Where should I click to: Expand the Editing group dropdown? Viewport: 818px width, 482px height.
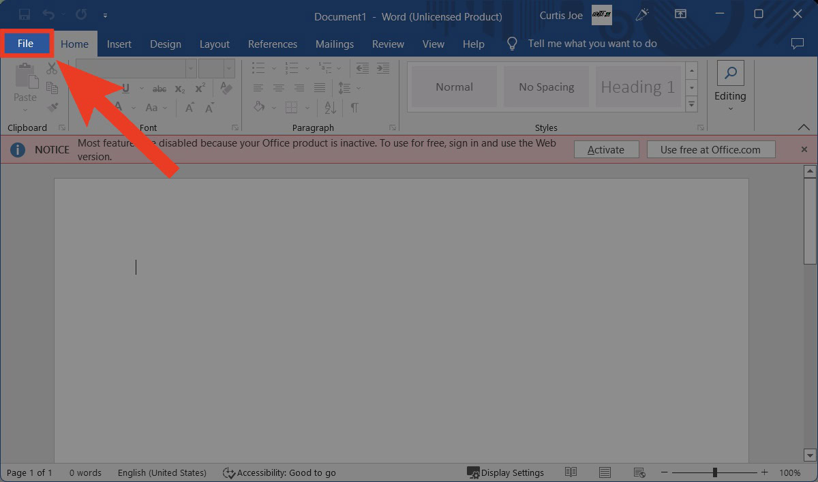[731, 108]
